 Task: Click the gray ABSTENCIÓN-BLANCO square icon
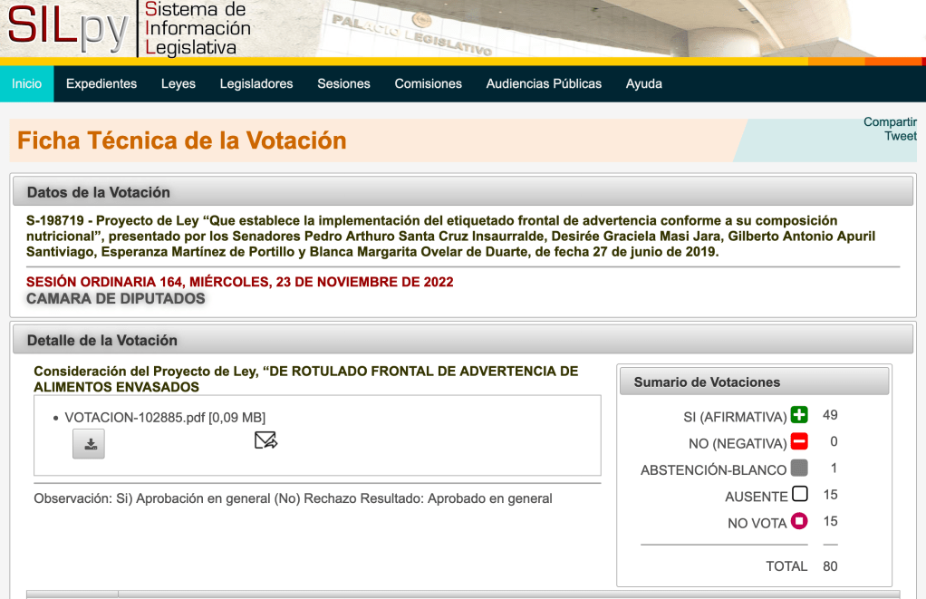(x=798, y=469)
